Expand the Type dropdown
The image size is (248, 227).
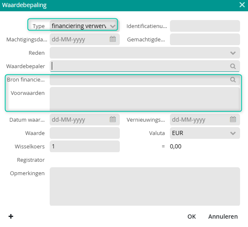click(85, 26)
